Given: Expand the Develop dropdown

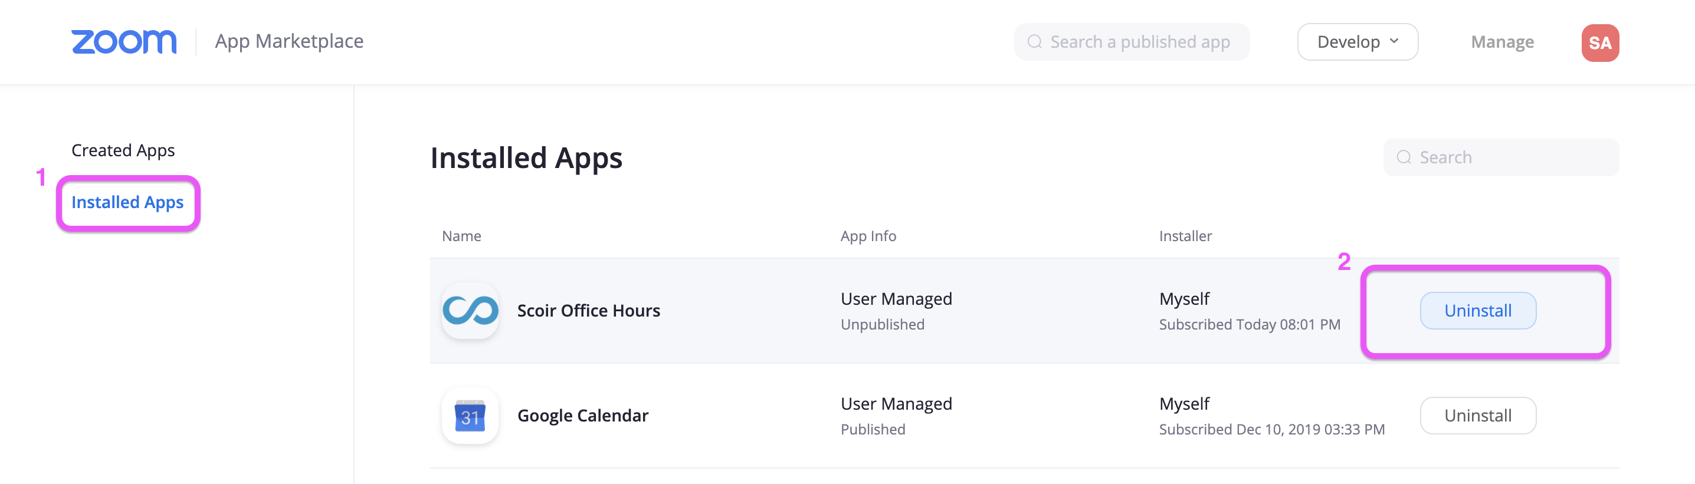Looking at the screenshot, I should point(1358,42).
